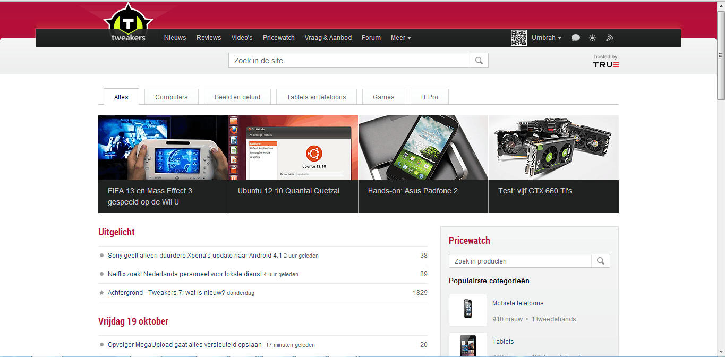
Task: Switch to the IT Pro tab
Action: coord(430,97)
